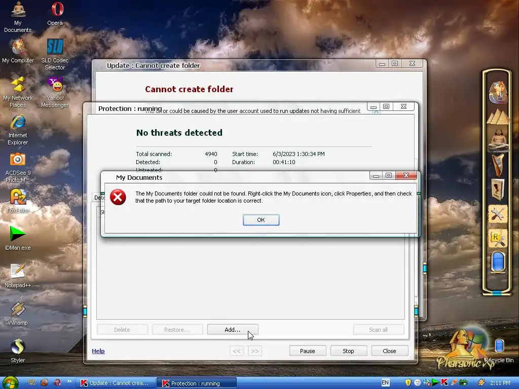This screenshot has width=519, height=389.
Task: Click the crossed wrench tools dock icon
Action: (498, 214)
